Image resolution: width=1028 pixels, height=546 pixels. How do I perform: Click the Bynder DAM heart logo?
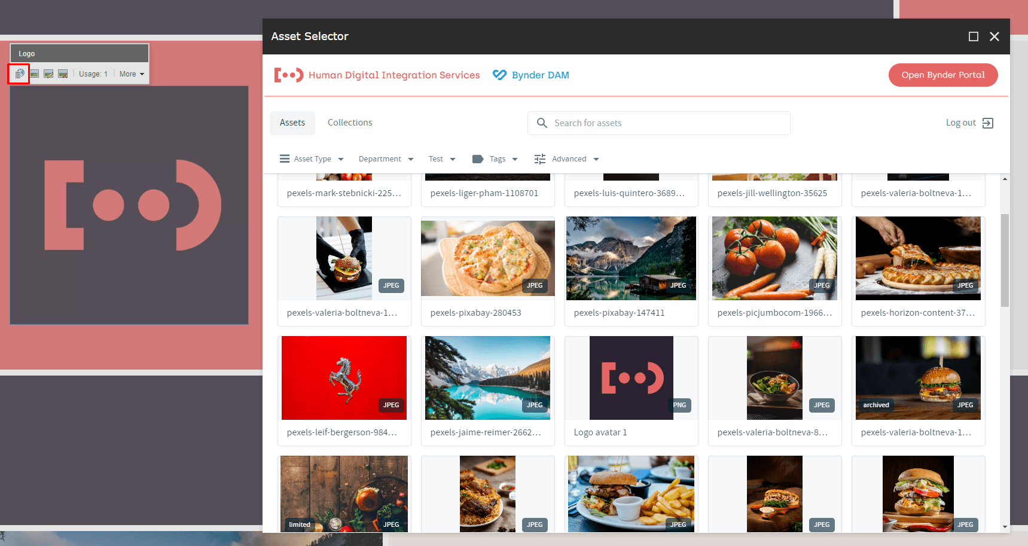[499, 75]
